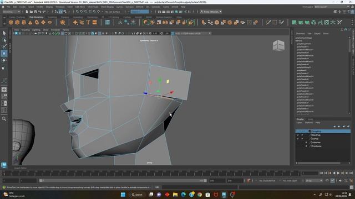Open the frames-per-second dropdown
The image size is (355, 199).
pos(314,181)
